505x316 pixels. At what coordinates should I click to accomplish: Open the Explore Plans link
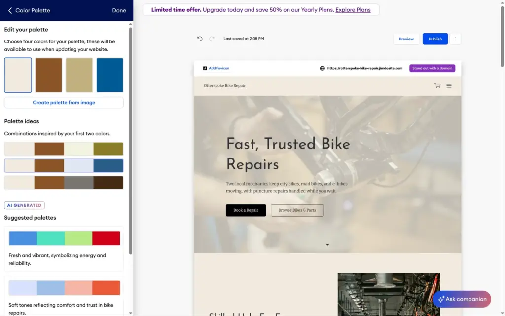[353, 10]
